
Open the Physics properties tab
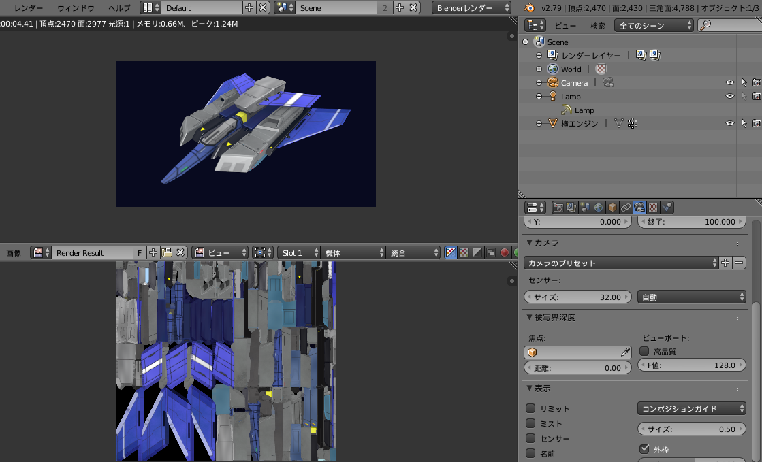667,208
